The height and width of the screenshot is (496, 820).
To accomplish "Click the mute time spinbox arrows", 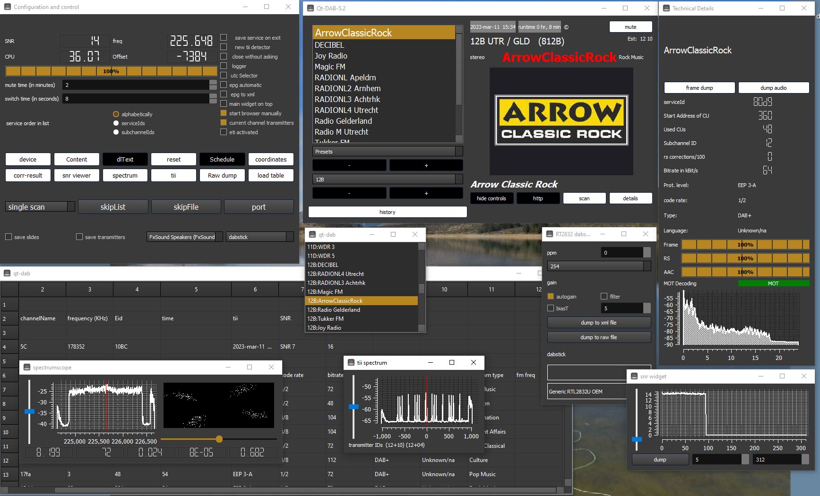I will [213, 85].
